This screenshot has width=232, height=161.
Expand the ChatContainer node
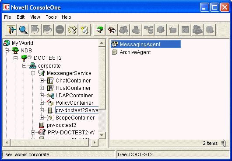(42, 80)
